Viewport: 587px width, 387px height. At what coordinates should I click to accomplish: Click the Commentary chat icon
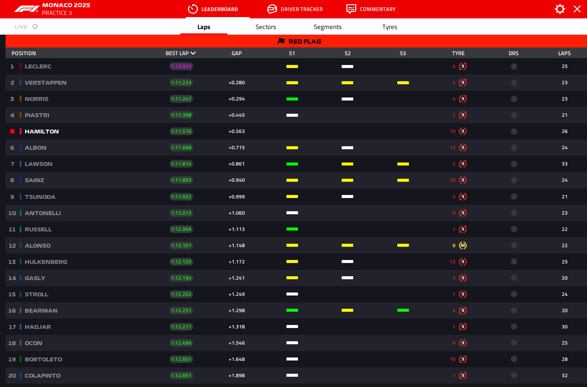351,9
